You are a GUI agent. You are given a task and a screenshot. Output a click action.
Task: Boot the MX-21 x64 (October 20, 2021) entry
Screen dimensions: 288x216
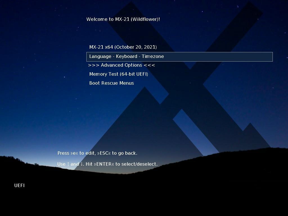coord(123,47)
